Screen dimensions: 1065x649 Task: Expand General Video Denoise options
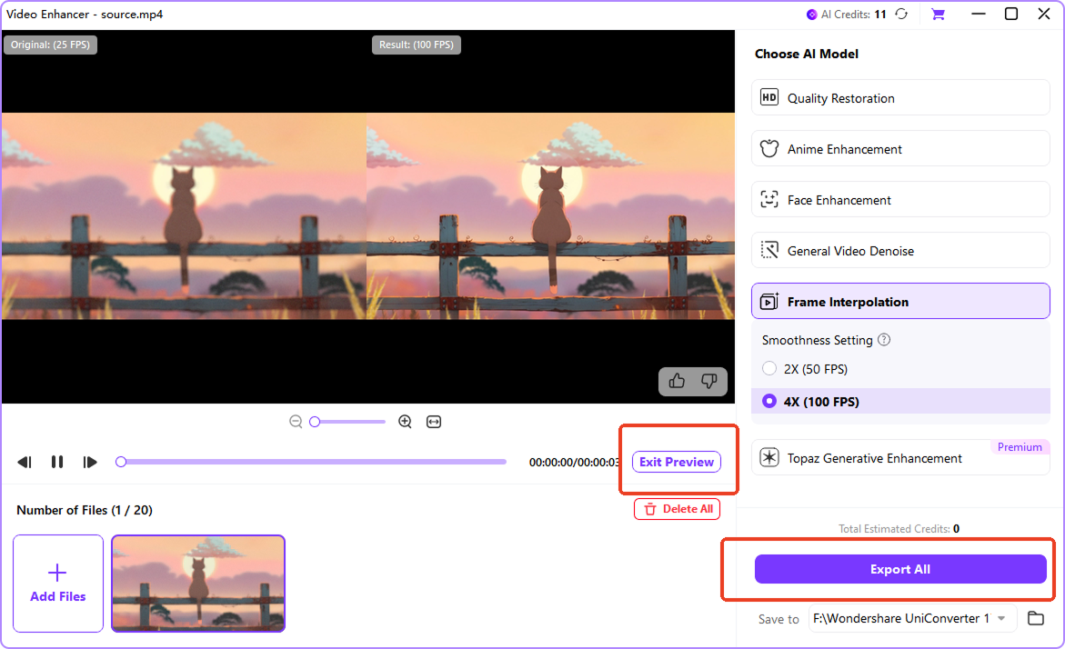pos(899,250)
